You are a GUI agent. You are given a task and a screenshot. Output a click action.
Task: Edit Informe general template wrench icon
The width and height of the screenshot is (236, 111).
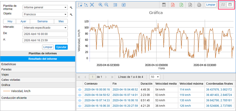(x=71, y=7)
